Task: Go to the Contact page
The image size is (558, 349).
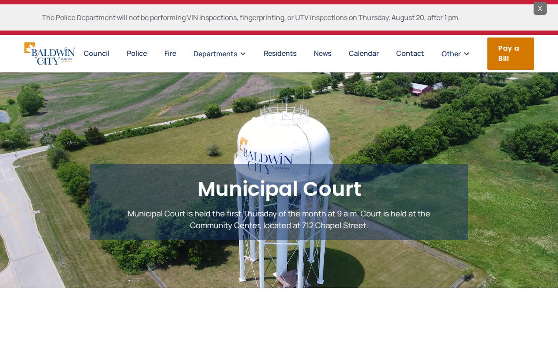Action: (x=410, y=53)
